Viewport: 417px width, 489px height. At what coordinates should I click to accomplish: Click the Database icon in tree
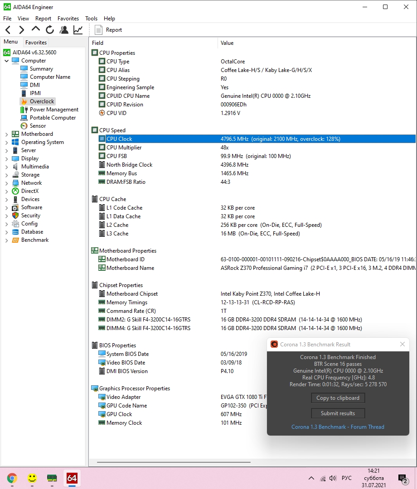(x=15, y=232)
